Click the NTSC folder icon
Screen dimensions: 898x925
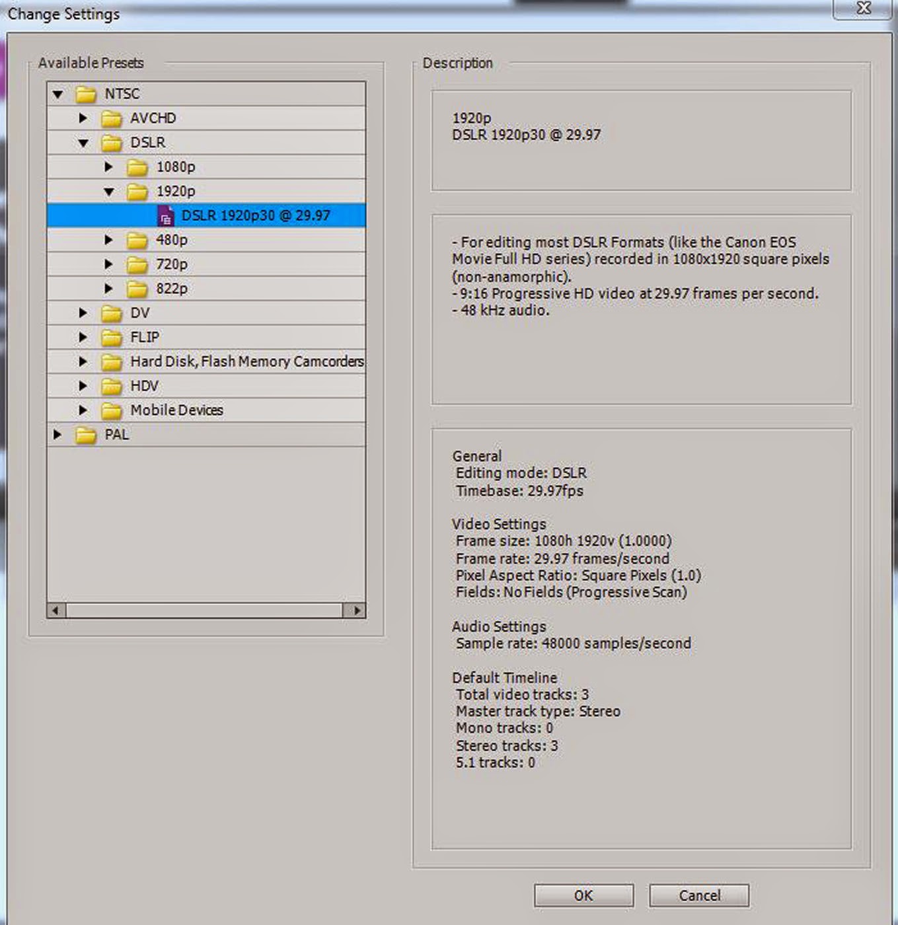[86, 94]
